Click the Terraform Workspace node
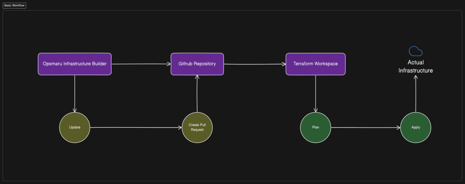Screen dimensions: 465x184 [x=315, y=64]
